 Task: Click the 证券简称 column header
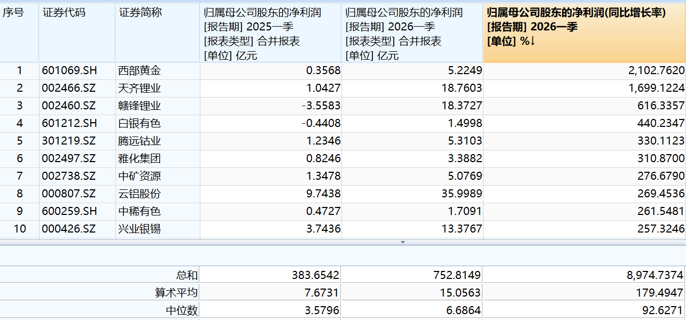158,33
